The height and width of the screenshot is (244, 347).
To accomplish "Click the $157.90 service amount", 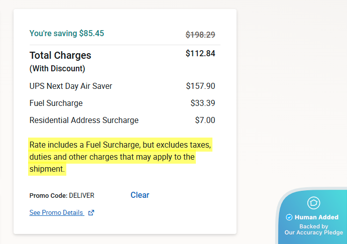I will point(200,86).
